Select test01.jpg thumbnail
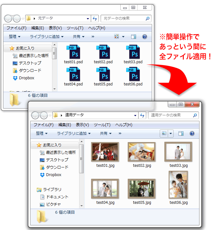This screenshot has width=213, height=230. 105,152
